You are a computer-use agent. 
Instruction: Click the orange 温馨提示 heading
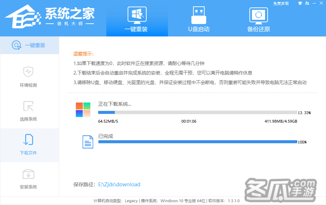point(83,54)
